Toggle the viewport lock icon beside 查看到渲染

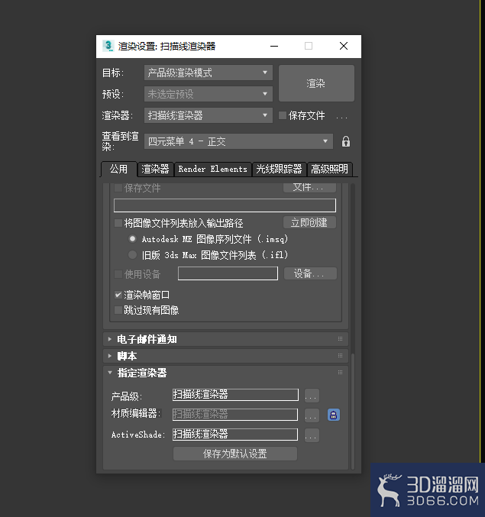click(345, 141)
